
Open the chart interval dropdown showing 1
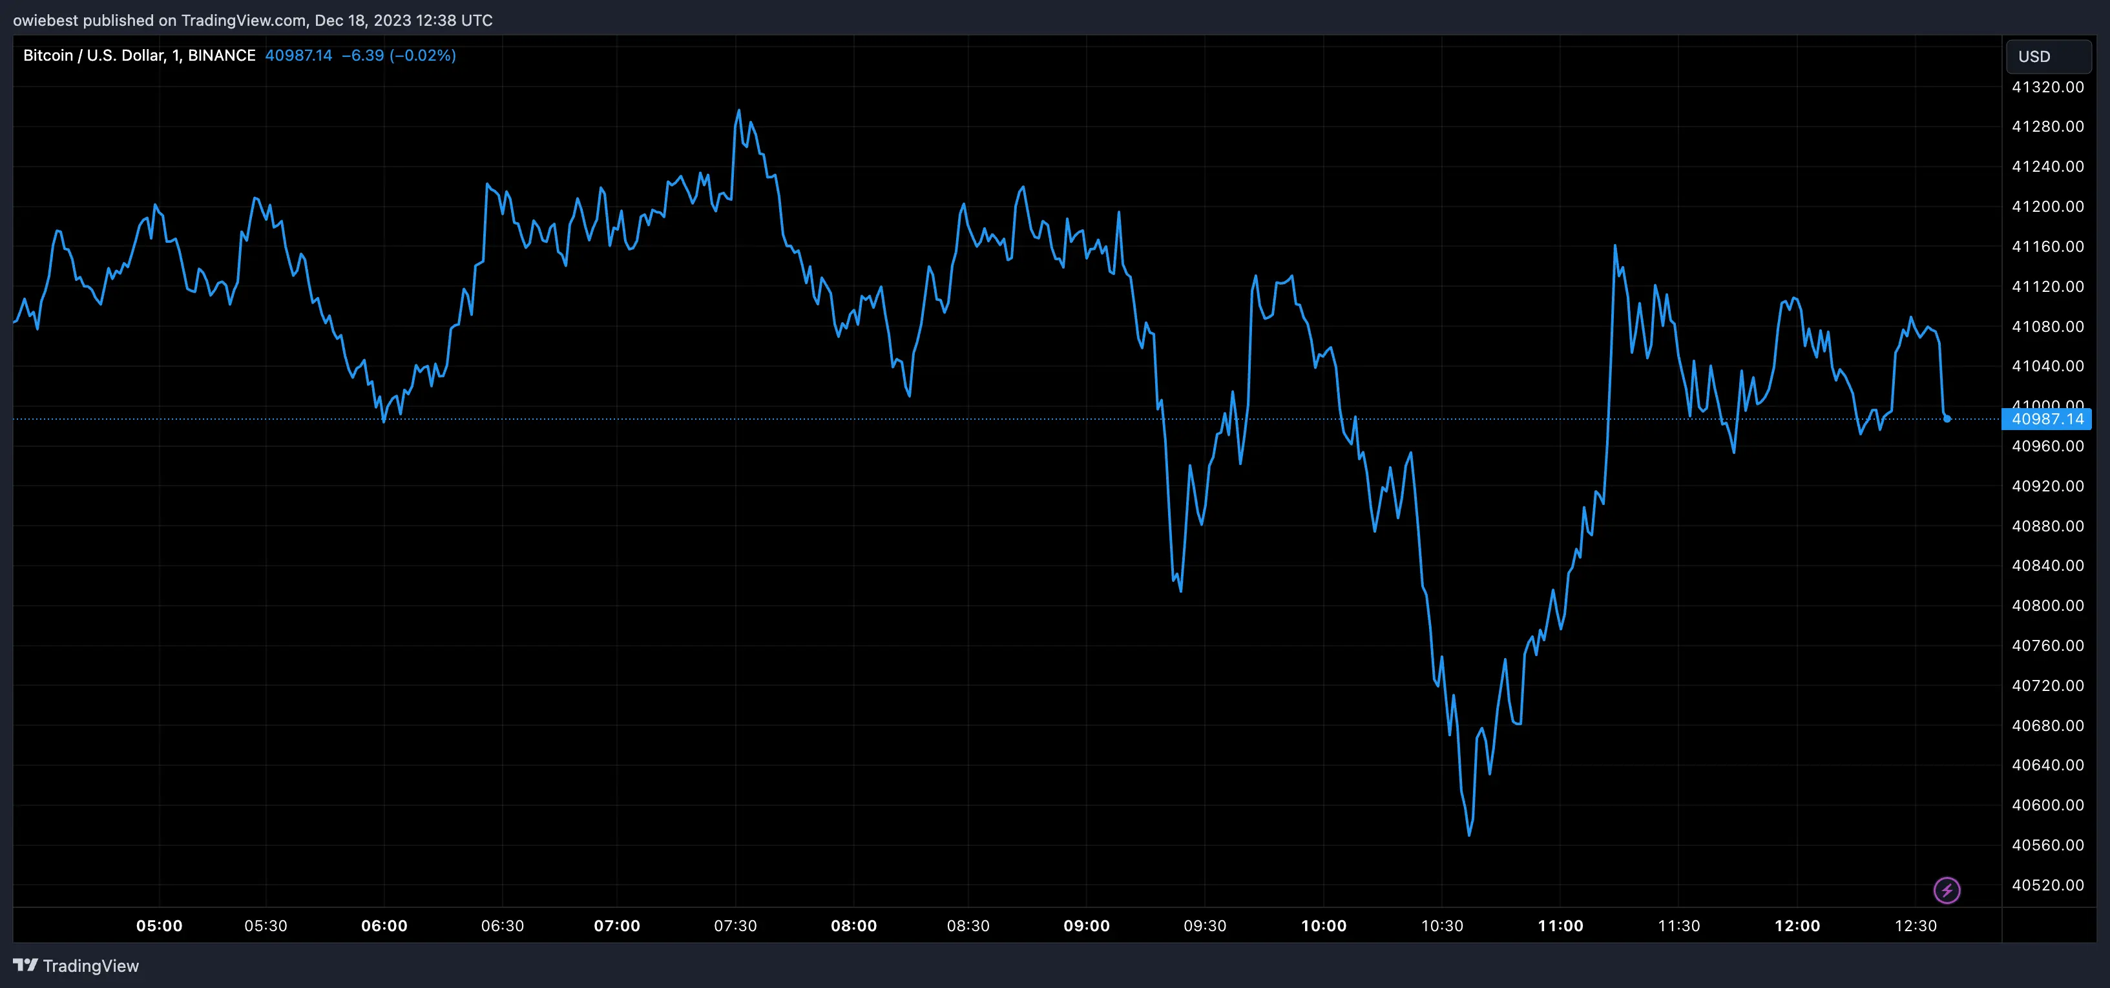(174, 56)
